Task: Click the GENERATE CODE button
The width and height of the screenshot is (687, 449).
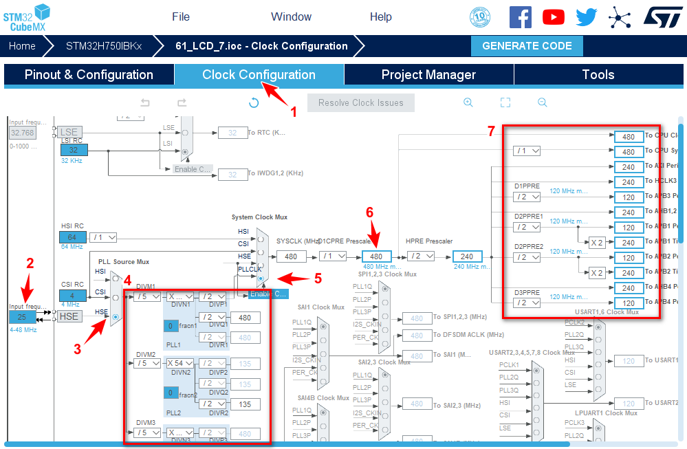Action: pos(527,46)
